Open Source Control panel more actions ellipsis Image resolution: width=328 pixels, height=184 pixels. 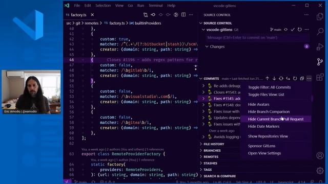[x=306, y=15]
